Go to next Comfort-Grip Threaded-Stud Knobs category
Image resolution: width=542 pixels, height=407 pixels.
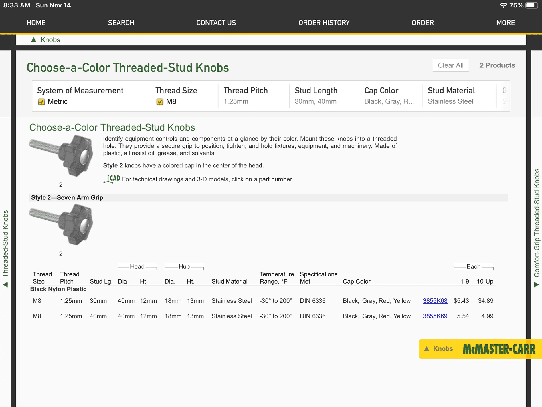[x=537, y=223]
